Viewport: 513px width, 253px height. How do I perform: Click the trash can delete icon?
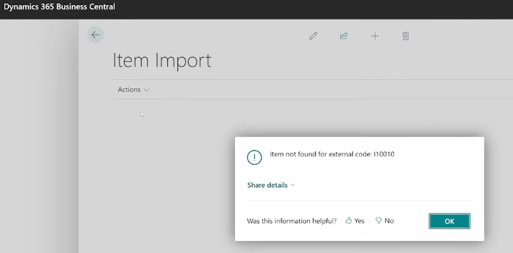coord(405,36)
